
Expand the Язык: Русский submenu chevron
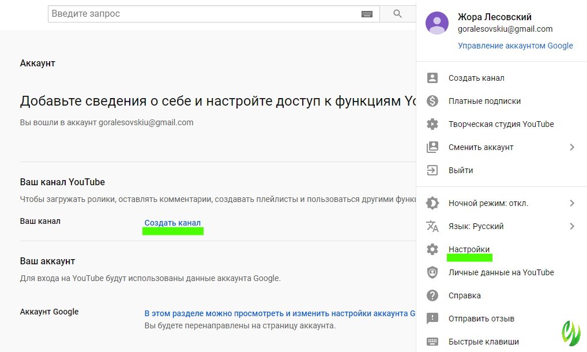[571, 226]
